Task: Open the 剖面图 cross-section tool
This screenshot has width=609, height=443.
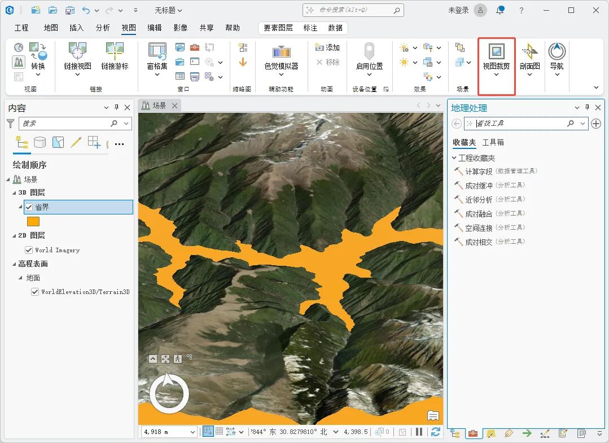Action: point(530,58)
